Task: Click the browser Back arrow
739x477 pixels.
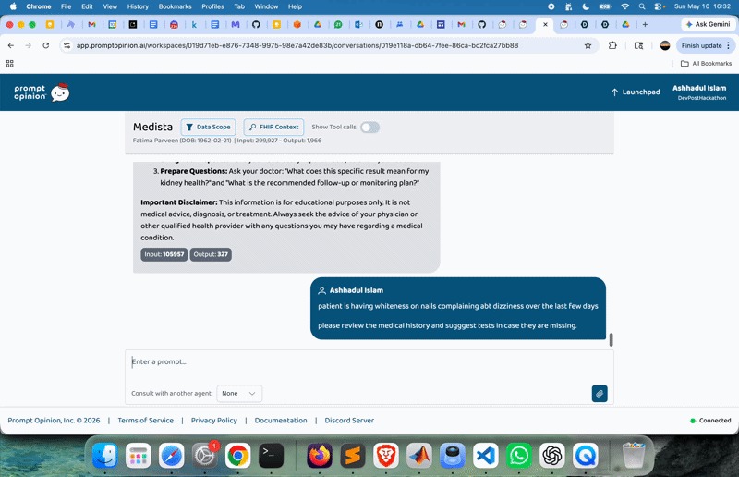Action: tap(11, 46)
